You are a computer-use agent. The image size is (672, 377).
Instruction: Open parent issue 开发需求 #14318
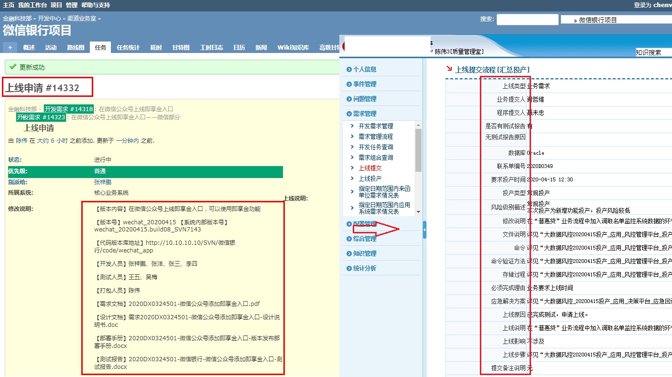coord(68,109)
